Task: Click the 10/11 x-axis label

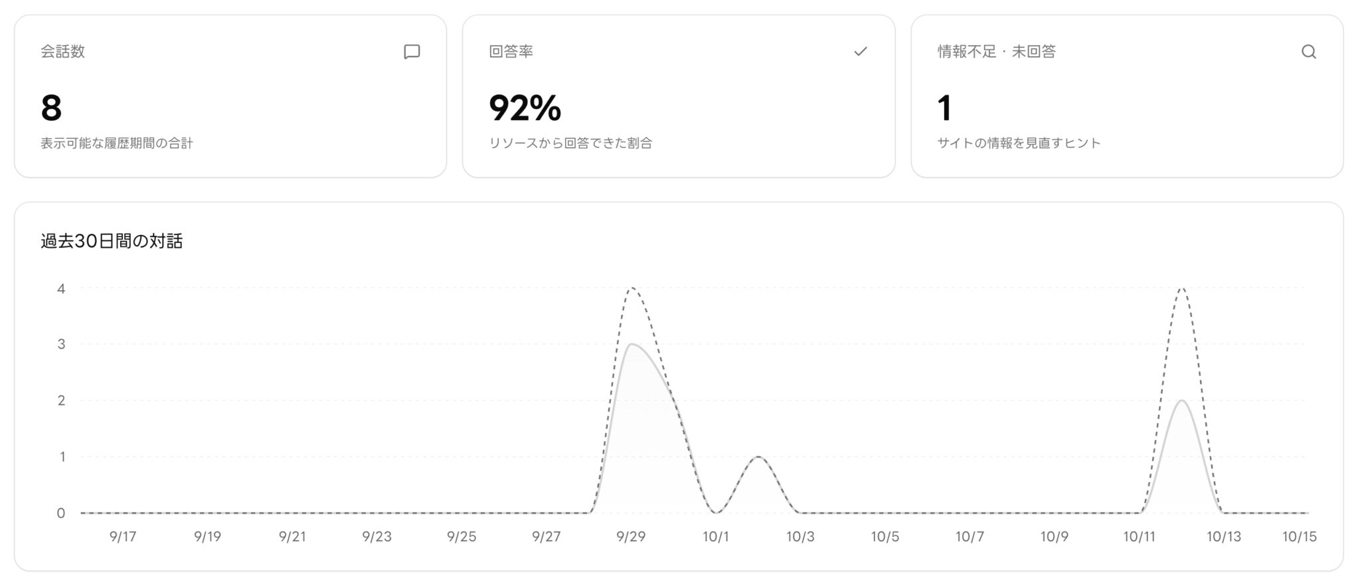Action: [x=1139, y=537]
